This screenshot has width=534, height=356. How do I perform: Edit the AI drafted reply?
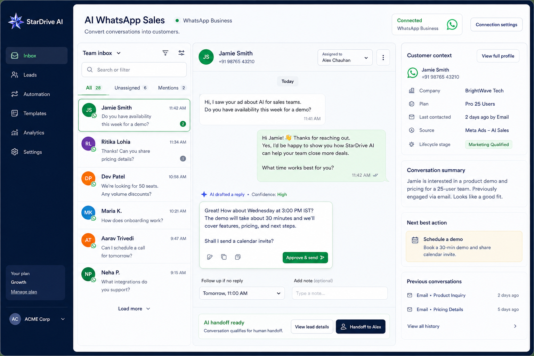point(210,257)
